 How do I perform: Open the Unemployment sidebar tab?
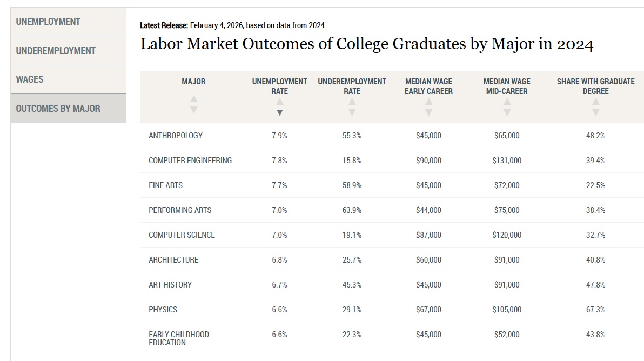click(x=69, y=22)
